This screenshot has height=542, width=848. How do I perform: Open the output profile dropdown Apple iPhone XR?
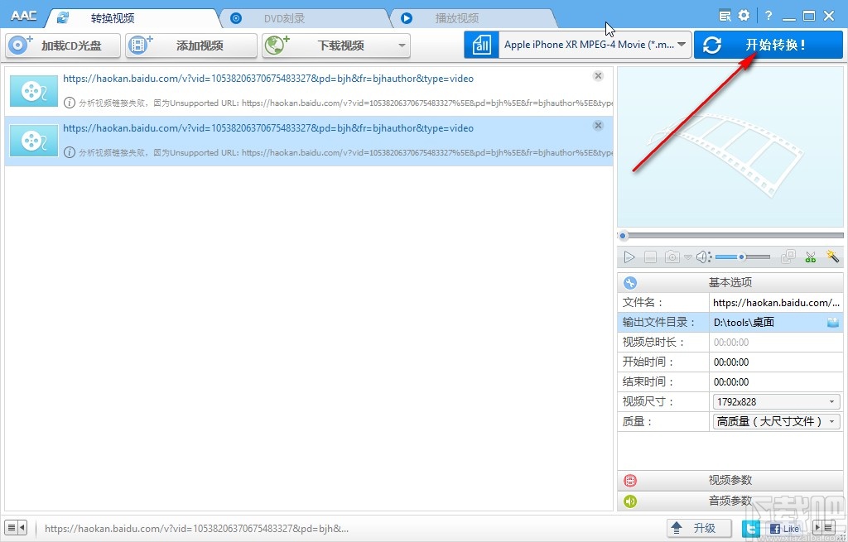(x=595, y=45)
